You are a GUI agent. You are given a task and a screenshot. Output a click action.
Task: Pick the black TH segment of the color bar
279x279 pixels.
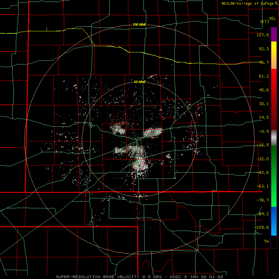click(274, 241)
